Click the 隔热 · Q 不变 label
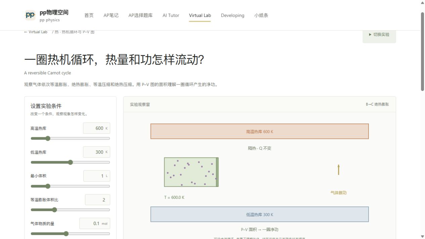The image size is (425, 239). (259, 148)
